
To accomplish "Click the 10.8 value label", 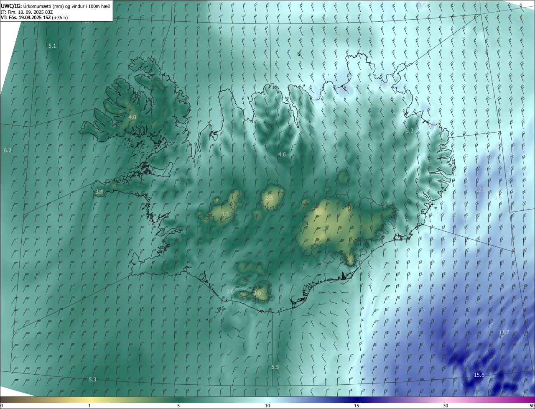I will pyautogui.click(x=385, y=84).
